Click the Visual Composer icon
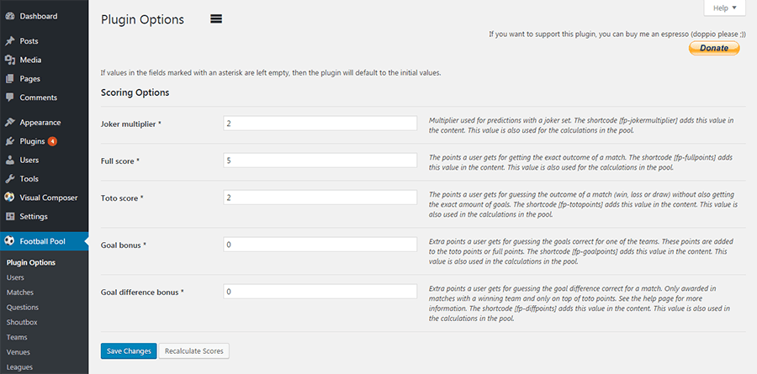The height and width of the screenshot is (374, 757). coord(9,198)
